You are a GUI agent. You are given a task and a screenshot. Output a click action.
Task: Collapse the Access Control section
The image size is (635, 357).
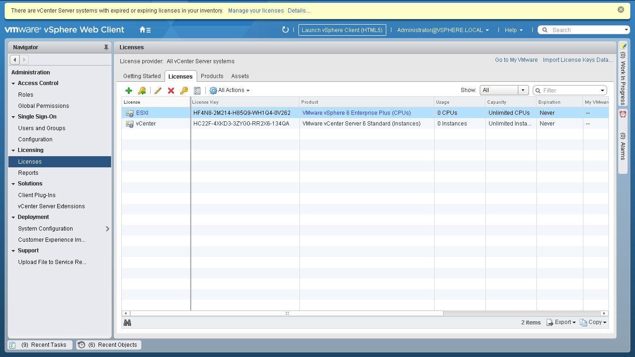coord(13,84)
